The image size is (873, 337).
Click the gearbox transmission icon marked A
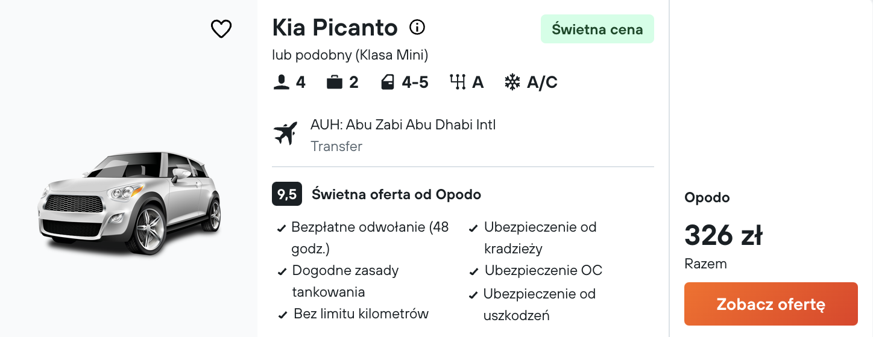[x=458, y=82]
